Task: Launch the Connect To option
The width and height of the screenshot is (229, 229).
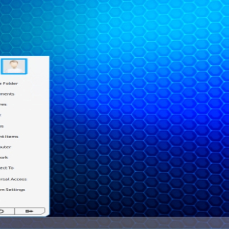Action: click(7, 168)
